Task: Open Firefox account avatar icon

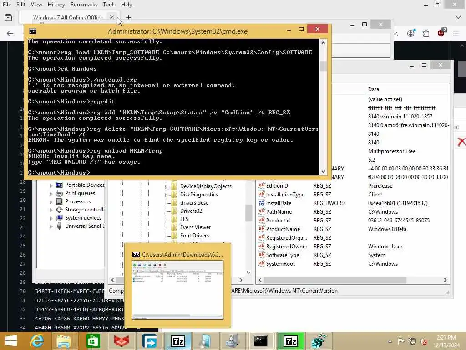Action: 411,33
